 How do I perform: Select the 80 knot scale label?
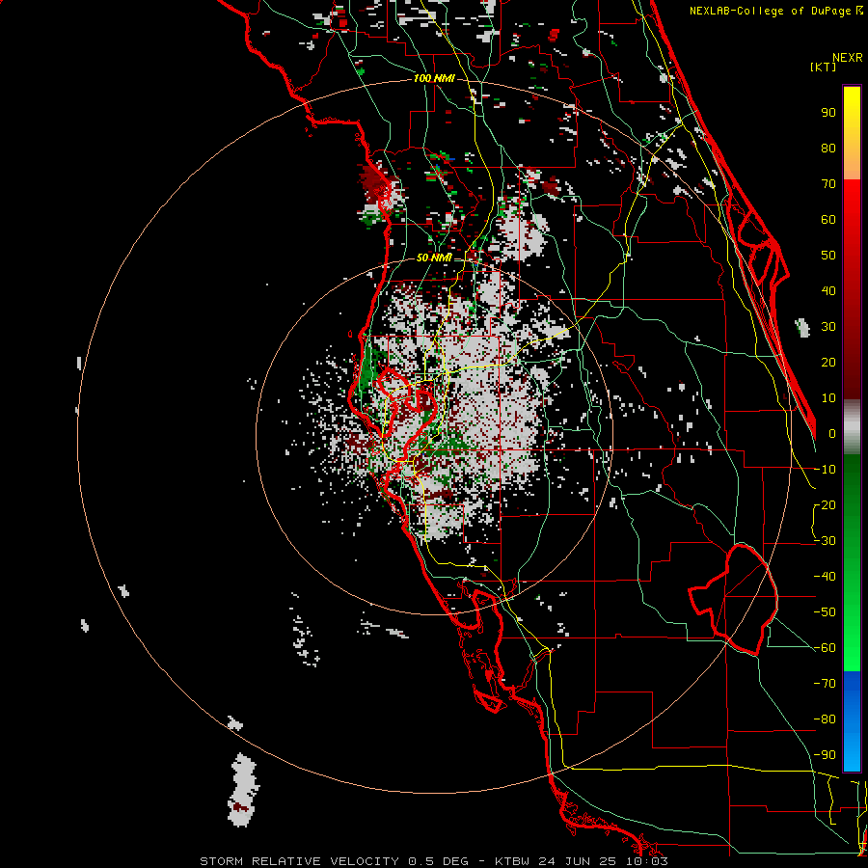[x=828, y=149]
